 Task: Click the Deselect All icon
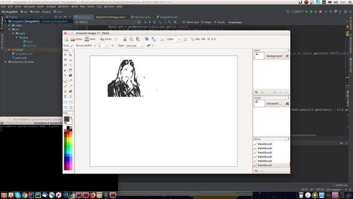tap(154, 39)
